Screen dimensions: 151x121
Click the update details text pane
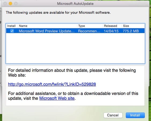click(75, 86)
